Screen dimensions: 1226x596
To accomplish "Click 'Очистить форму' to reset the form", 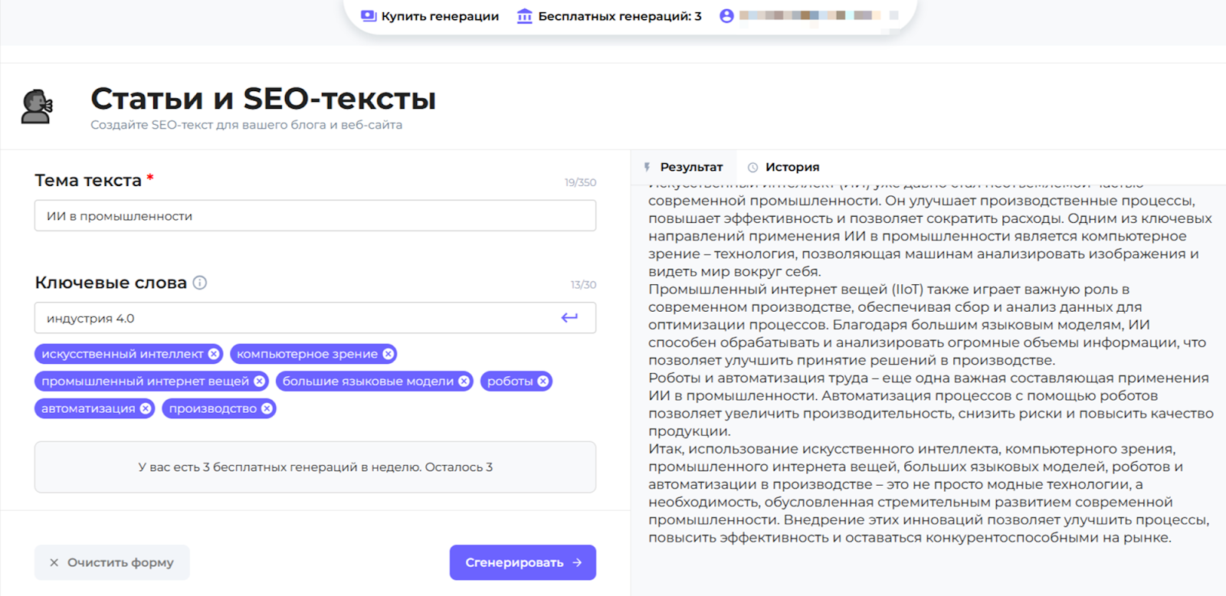I will [x=112, y=562].
